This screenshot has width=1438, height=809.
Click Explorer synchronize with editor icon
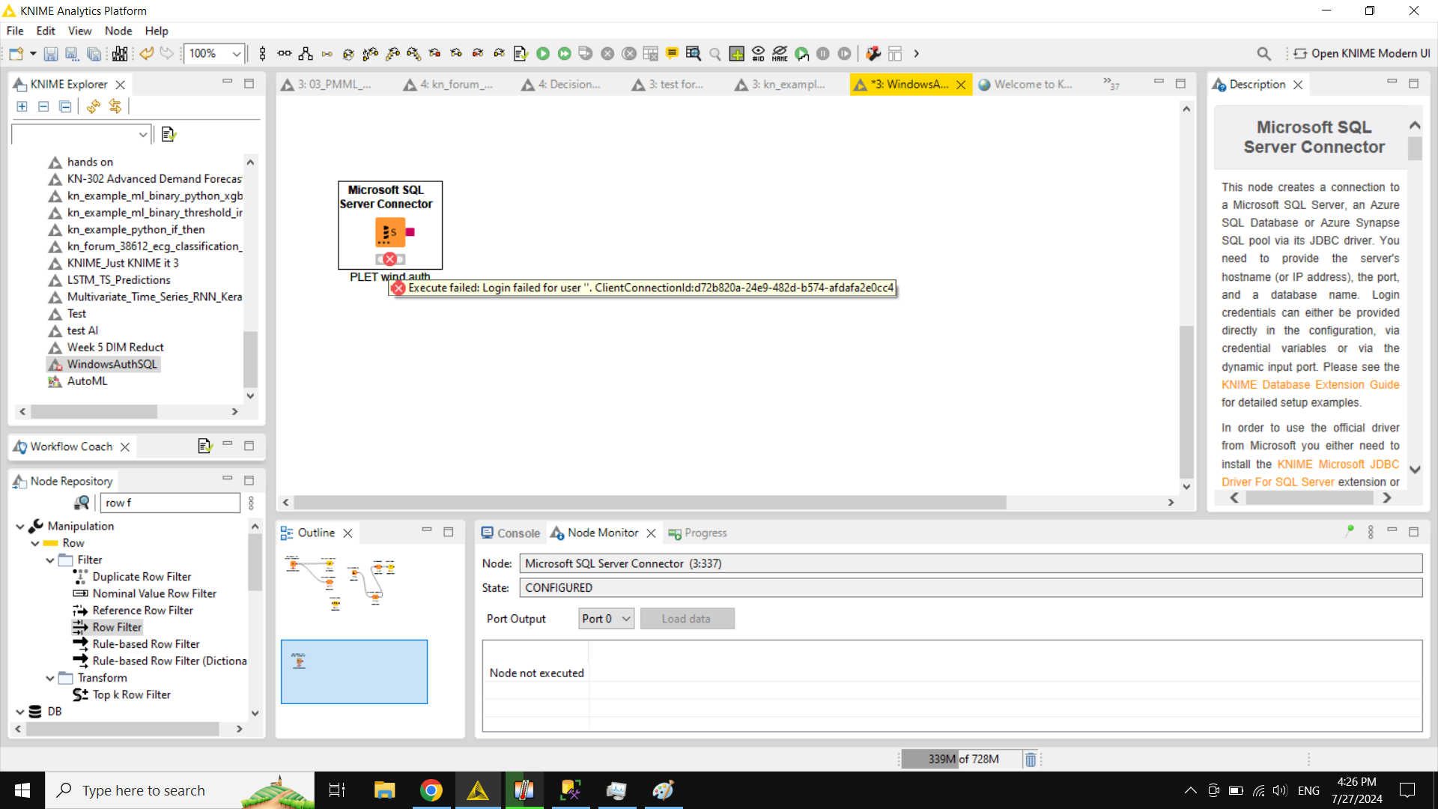pyautogui.click(x=115, y=106)
